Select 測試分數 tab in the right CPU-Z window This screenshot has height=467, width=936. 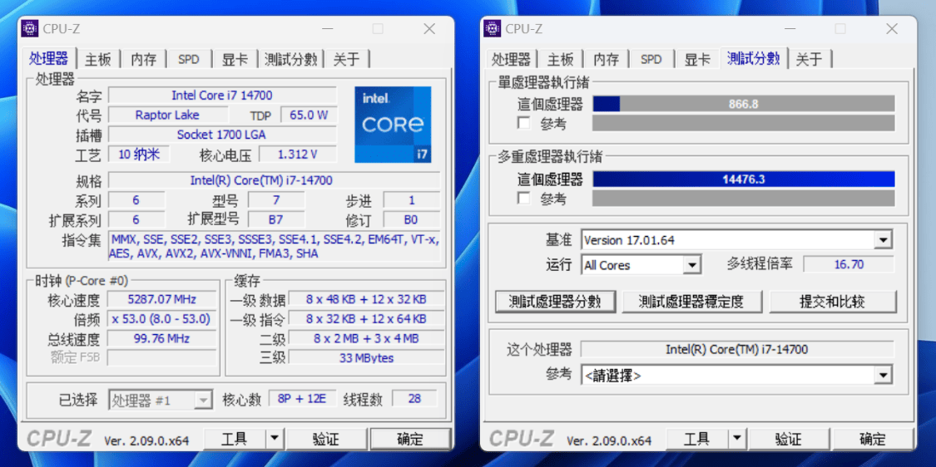753,58
